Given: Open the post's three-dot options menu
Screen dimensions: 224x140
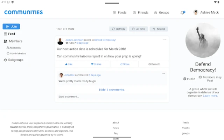Looking at the screenshot, I should (x=165, y=39).
